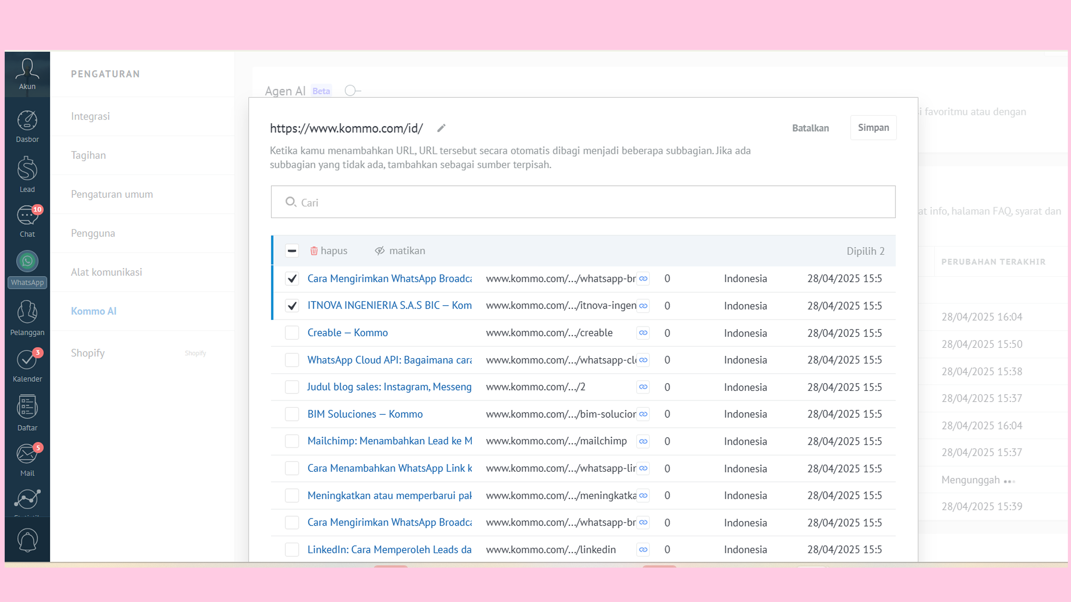The width and height of the screenshot is (1071, 602).
Task: Check the Mailchimp row checkbox
Action: point(292,441)
